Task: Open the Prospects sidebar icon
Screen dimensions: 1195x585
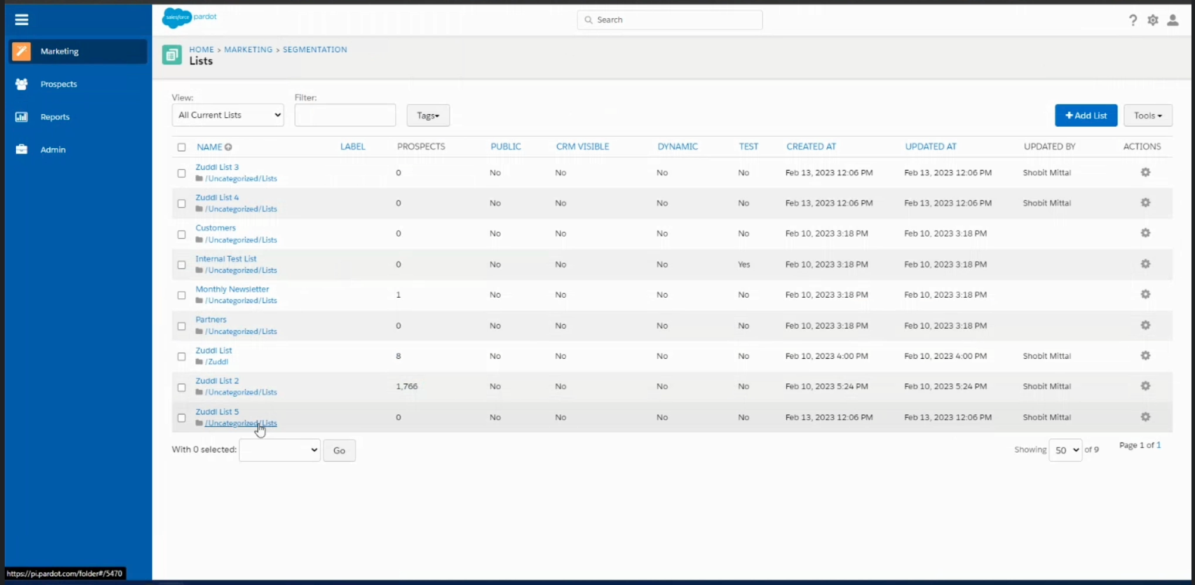Action: pos(22,84)
